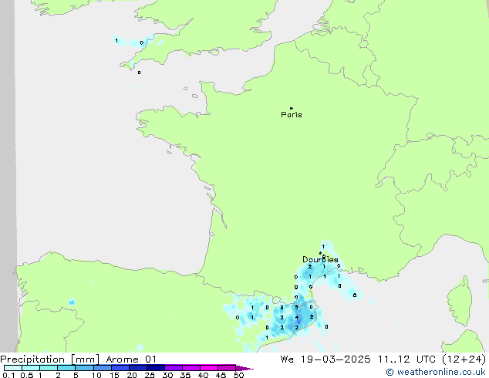Image resolution: width=489 pixels, height=378 pixels.
Task: Click the Paris city dot marker
Action: coord(292,108)
